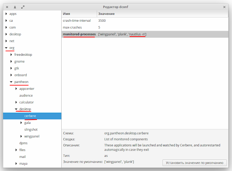Screen dimensions: 232x171
Task: Edit the ['wingpanel', 'plank', 'nautilus -n'] value
Action: point(122,34)
